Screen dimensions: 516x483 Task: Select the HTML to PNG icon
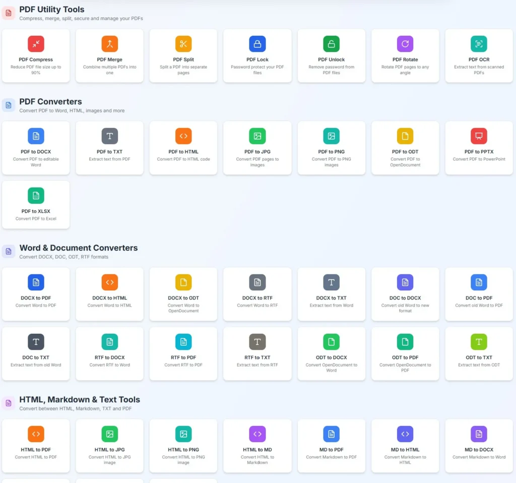[183, 434]
